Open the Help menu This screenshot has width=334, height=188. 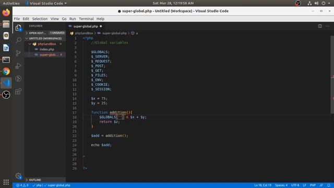pos(100,19)
